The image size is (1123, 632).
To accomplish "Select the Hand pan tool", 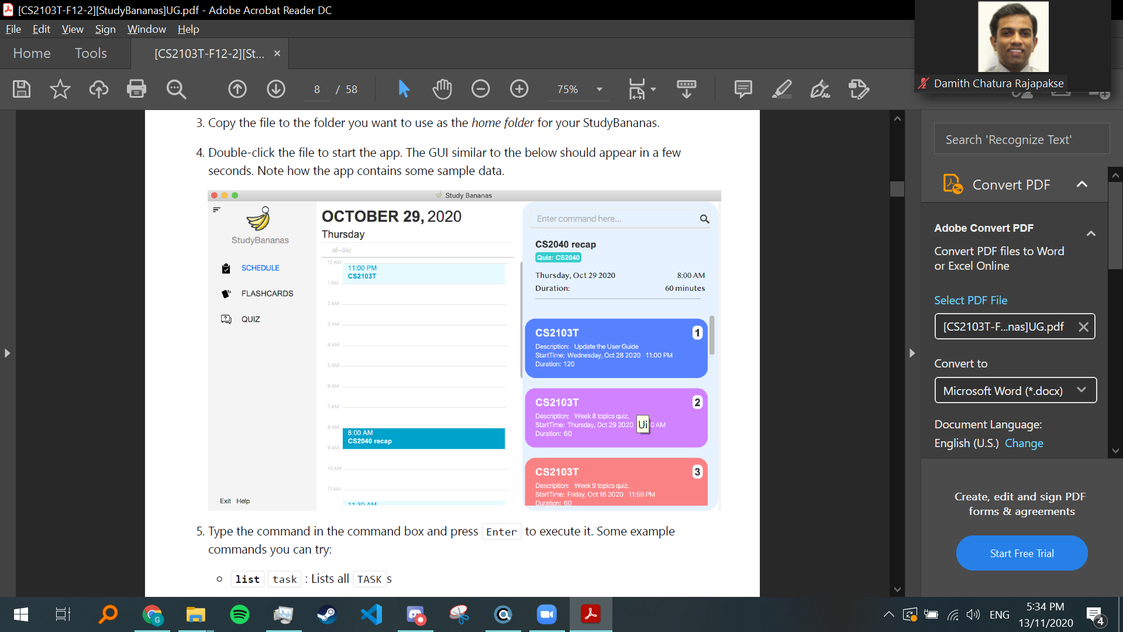I will tap(442, 89).
